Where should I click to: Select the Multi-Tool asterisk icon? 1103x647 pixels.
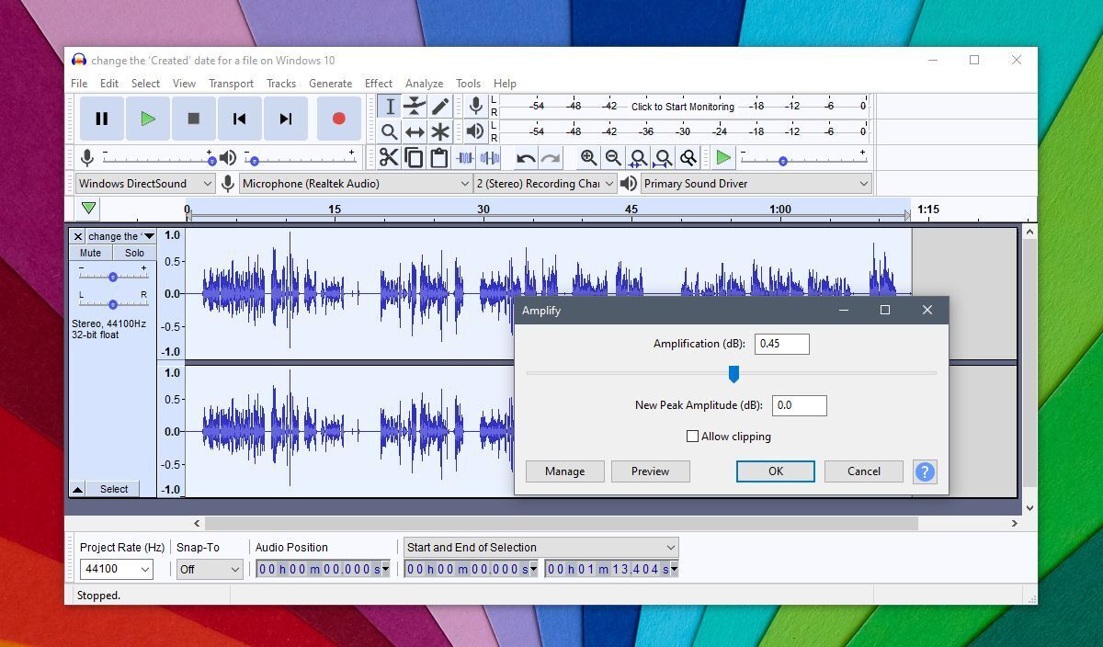click(x=440, y=132)
